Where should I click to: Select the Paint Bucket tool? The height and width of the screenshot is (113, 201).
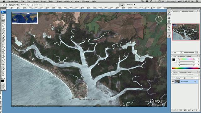pos(3,47)
